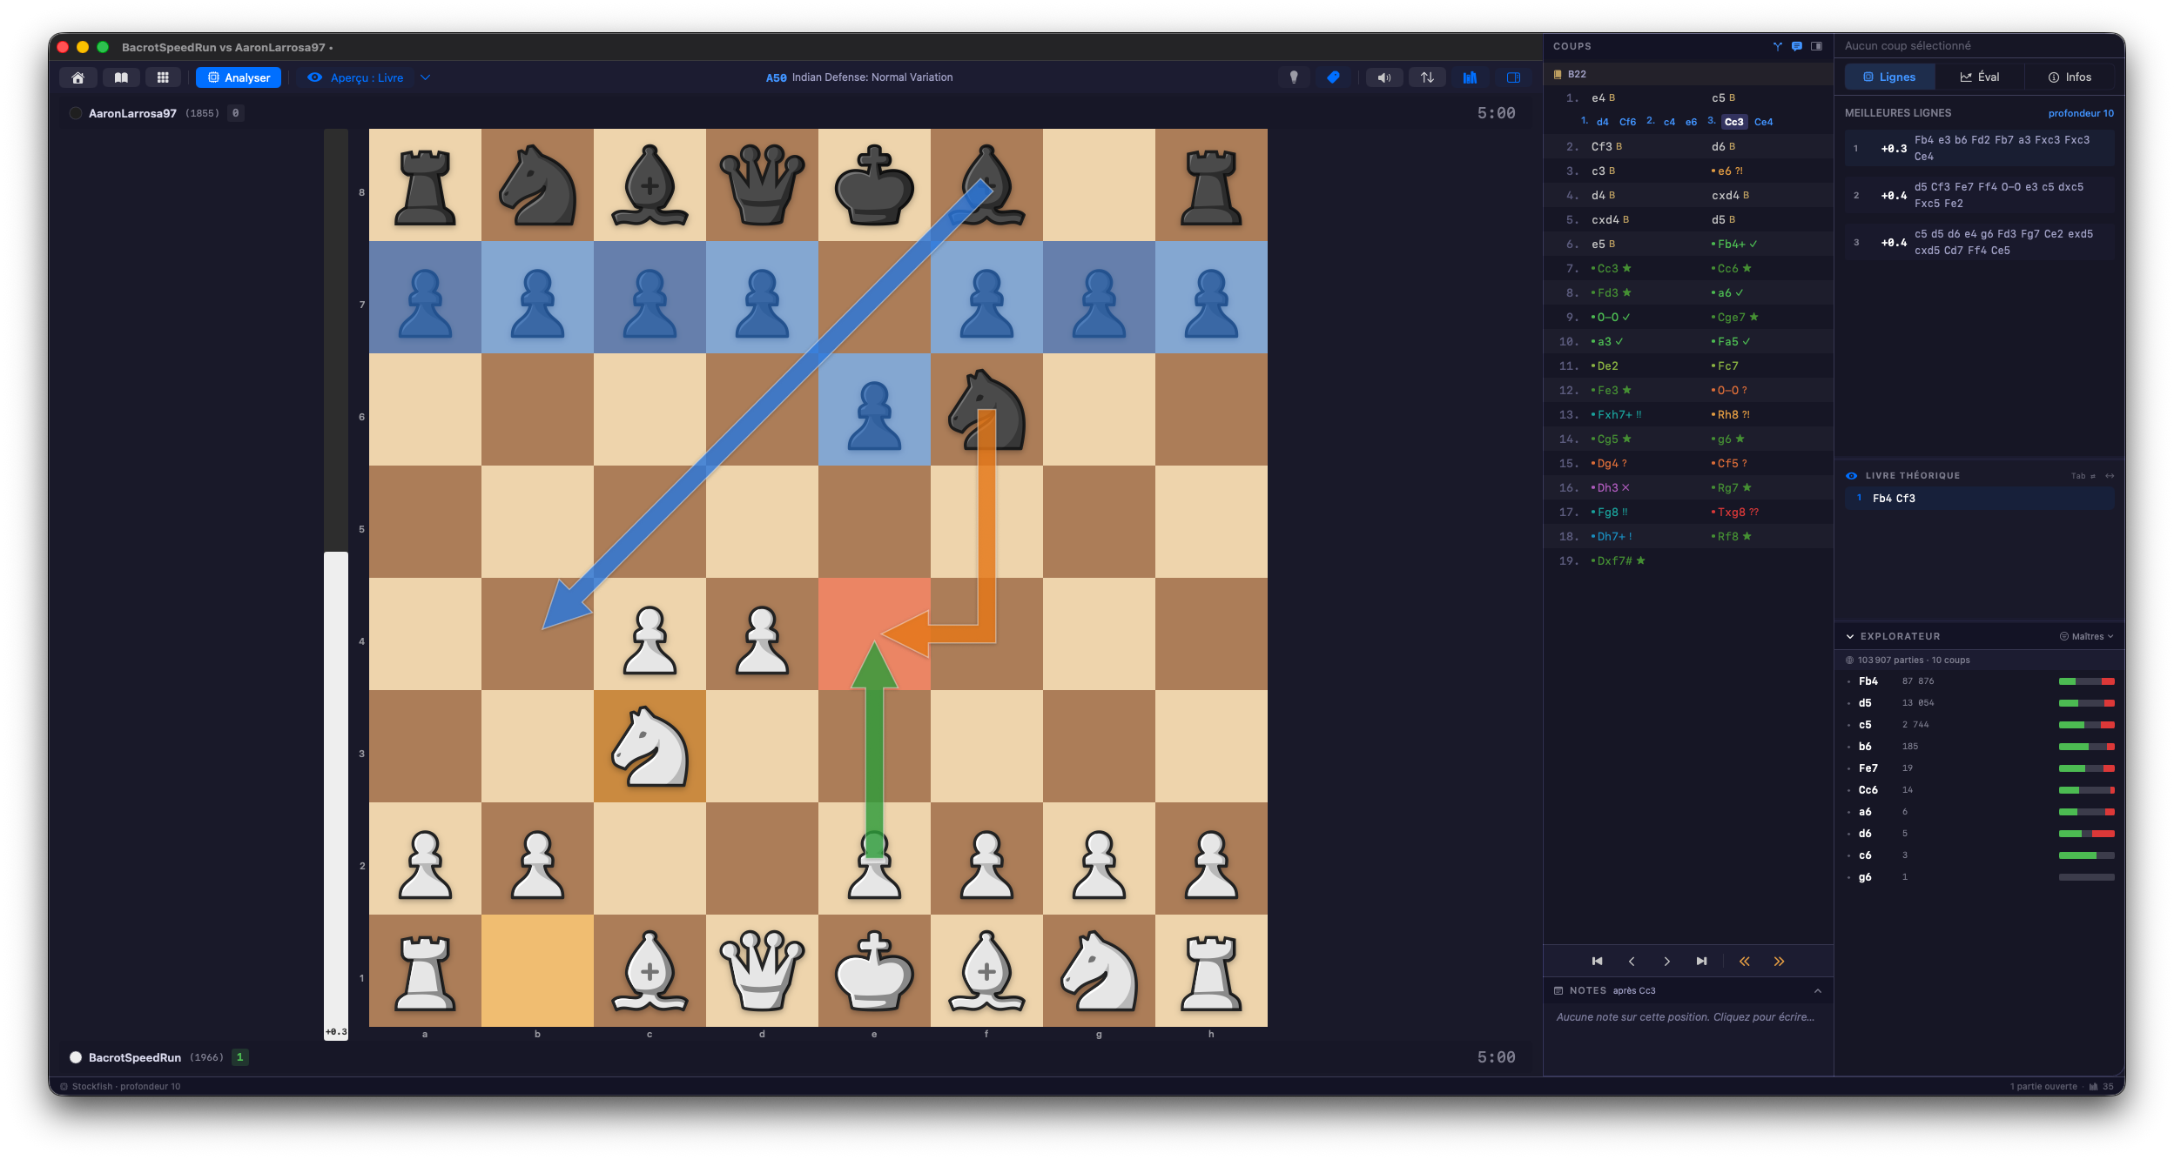This screenshot has height=1160, width=2174.
Task: Click the notes text field to write
Action: [1686, 1016]
